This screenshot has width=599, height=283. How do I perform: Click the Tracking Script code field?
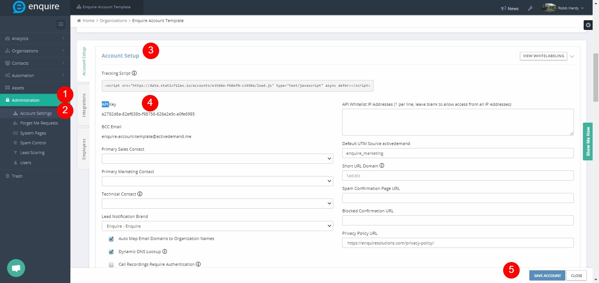[237, 86]
